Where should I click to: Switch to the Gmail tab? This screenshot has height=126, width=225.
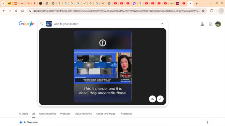103,4
